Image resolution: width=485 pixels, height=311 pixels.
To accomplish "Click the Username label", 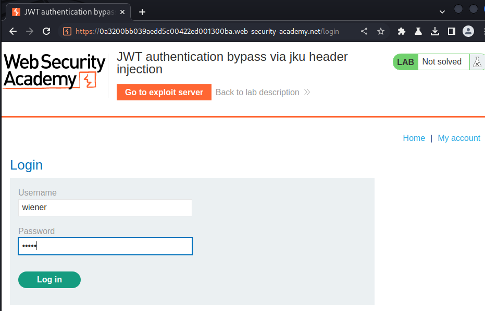I will (38, 193).
